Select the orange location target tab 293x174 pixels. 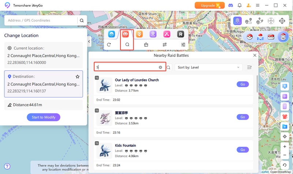click(139, 34)
